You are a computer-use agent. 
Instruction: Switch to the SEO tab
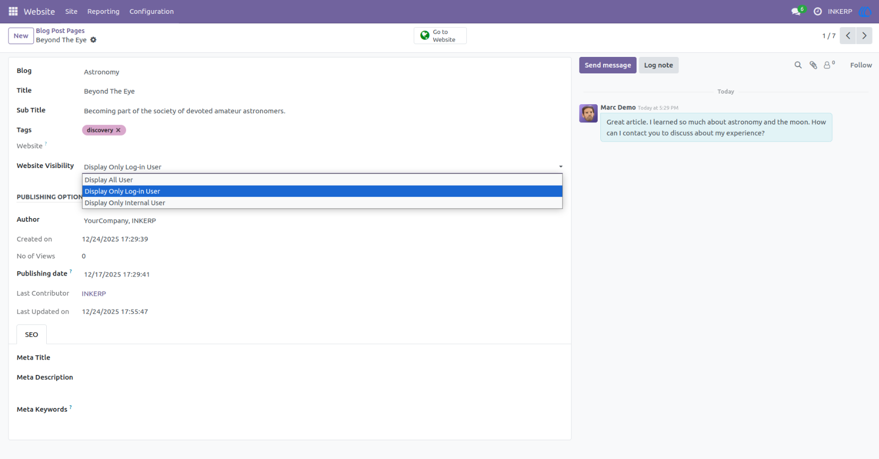(x=31, y=335)
